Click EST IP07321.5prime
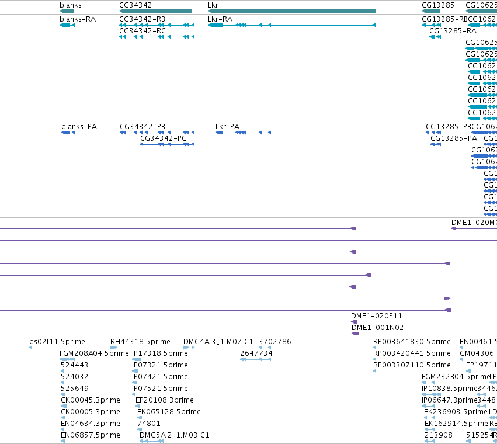 135,371
